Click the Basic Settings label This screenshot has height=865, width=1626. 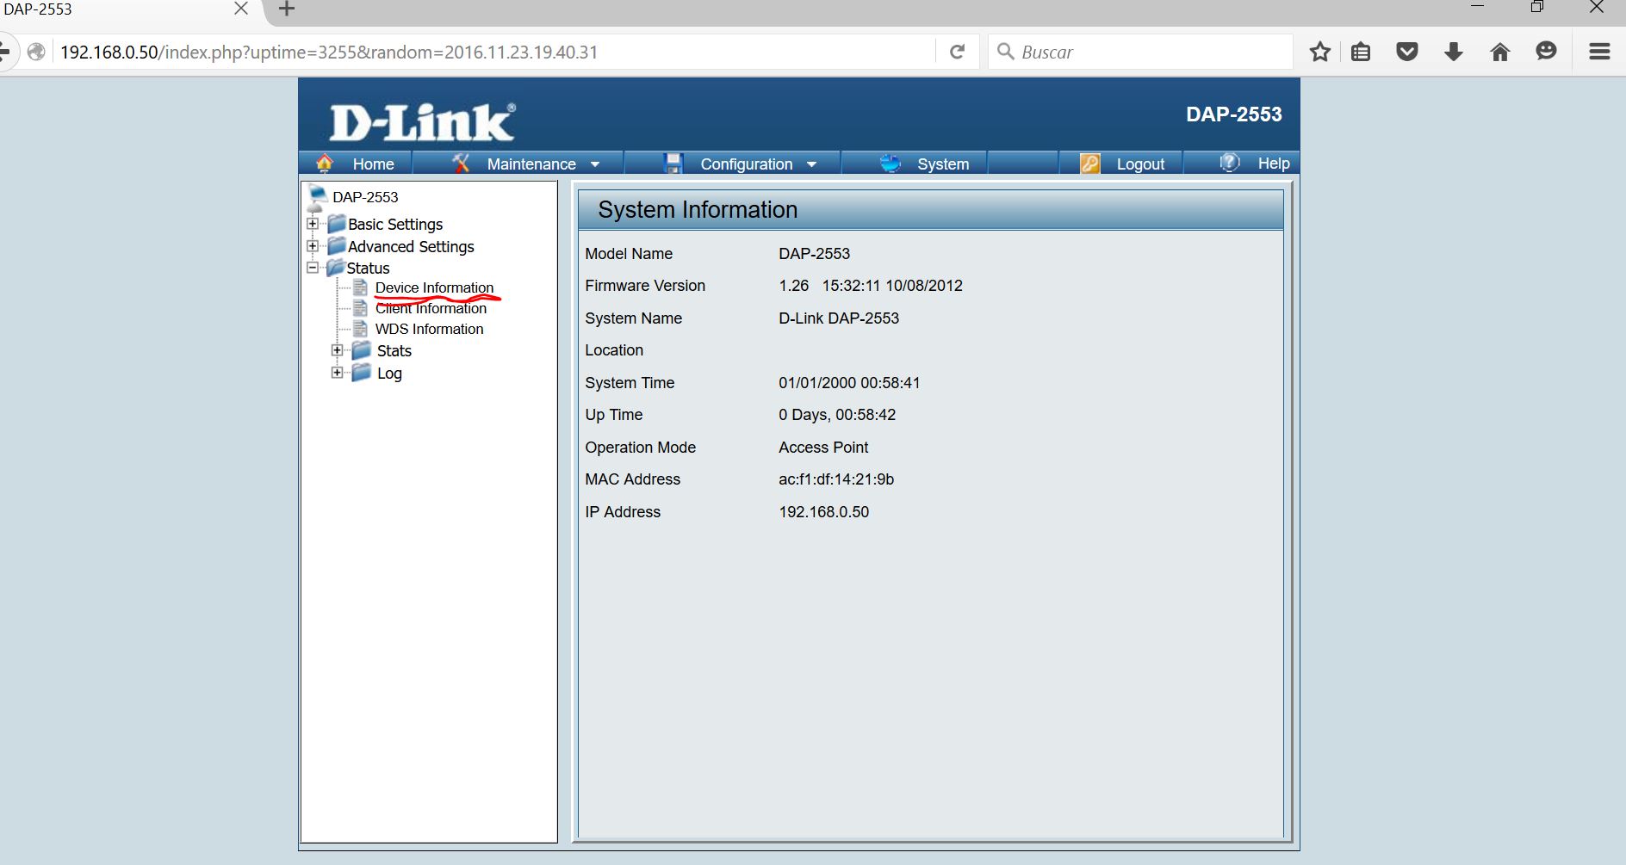(395, 224)
